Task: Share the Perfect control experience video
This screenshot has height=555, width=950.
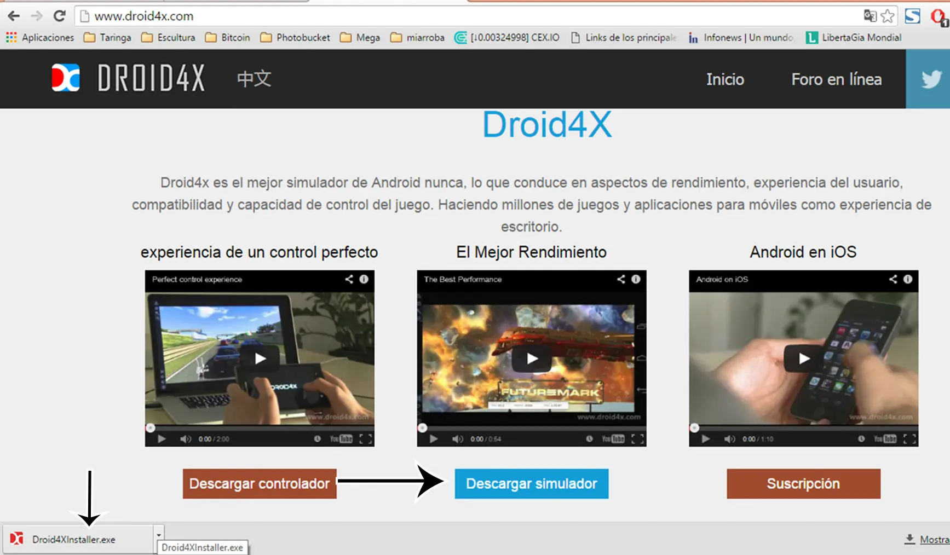Action: (x=349, y=279)
